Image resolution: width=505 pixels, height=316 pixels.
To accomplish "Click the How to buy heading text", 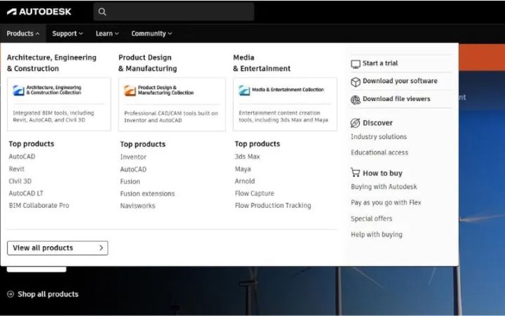I will 383,173.
